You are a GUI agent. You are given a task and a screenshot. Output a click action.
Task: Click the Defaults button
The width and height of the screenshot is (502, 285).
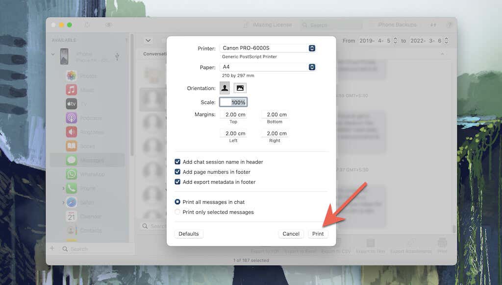(189, 234)
